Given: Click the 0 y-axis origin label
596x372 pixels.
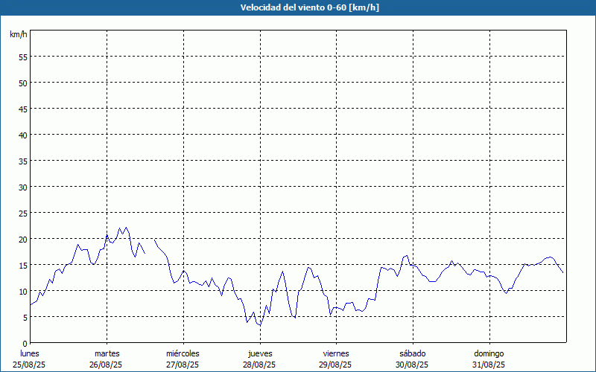Looking at the screenshot, I should (x=25, y=343).
